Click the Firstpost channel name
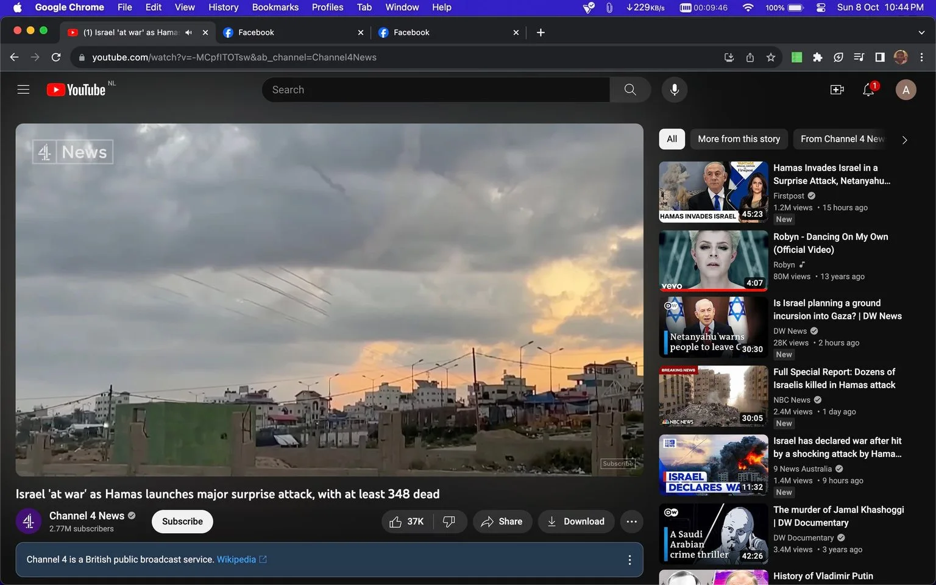 click(789, 196)
